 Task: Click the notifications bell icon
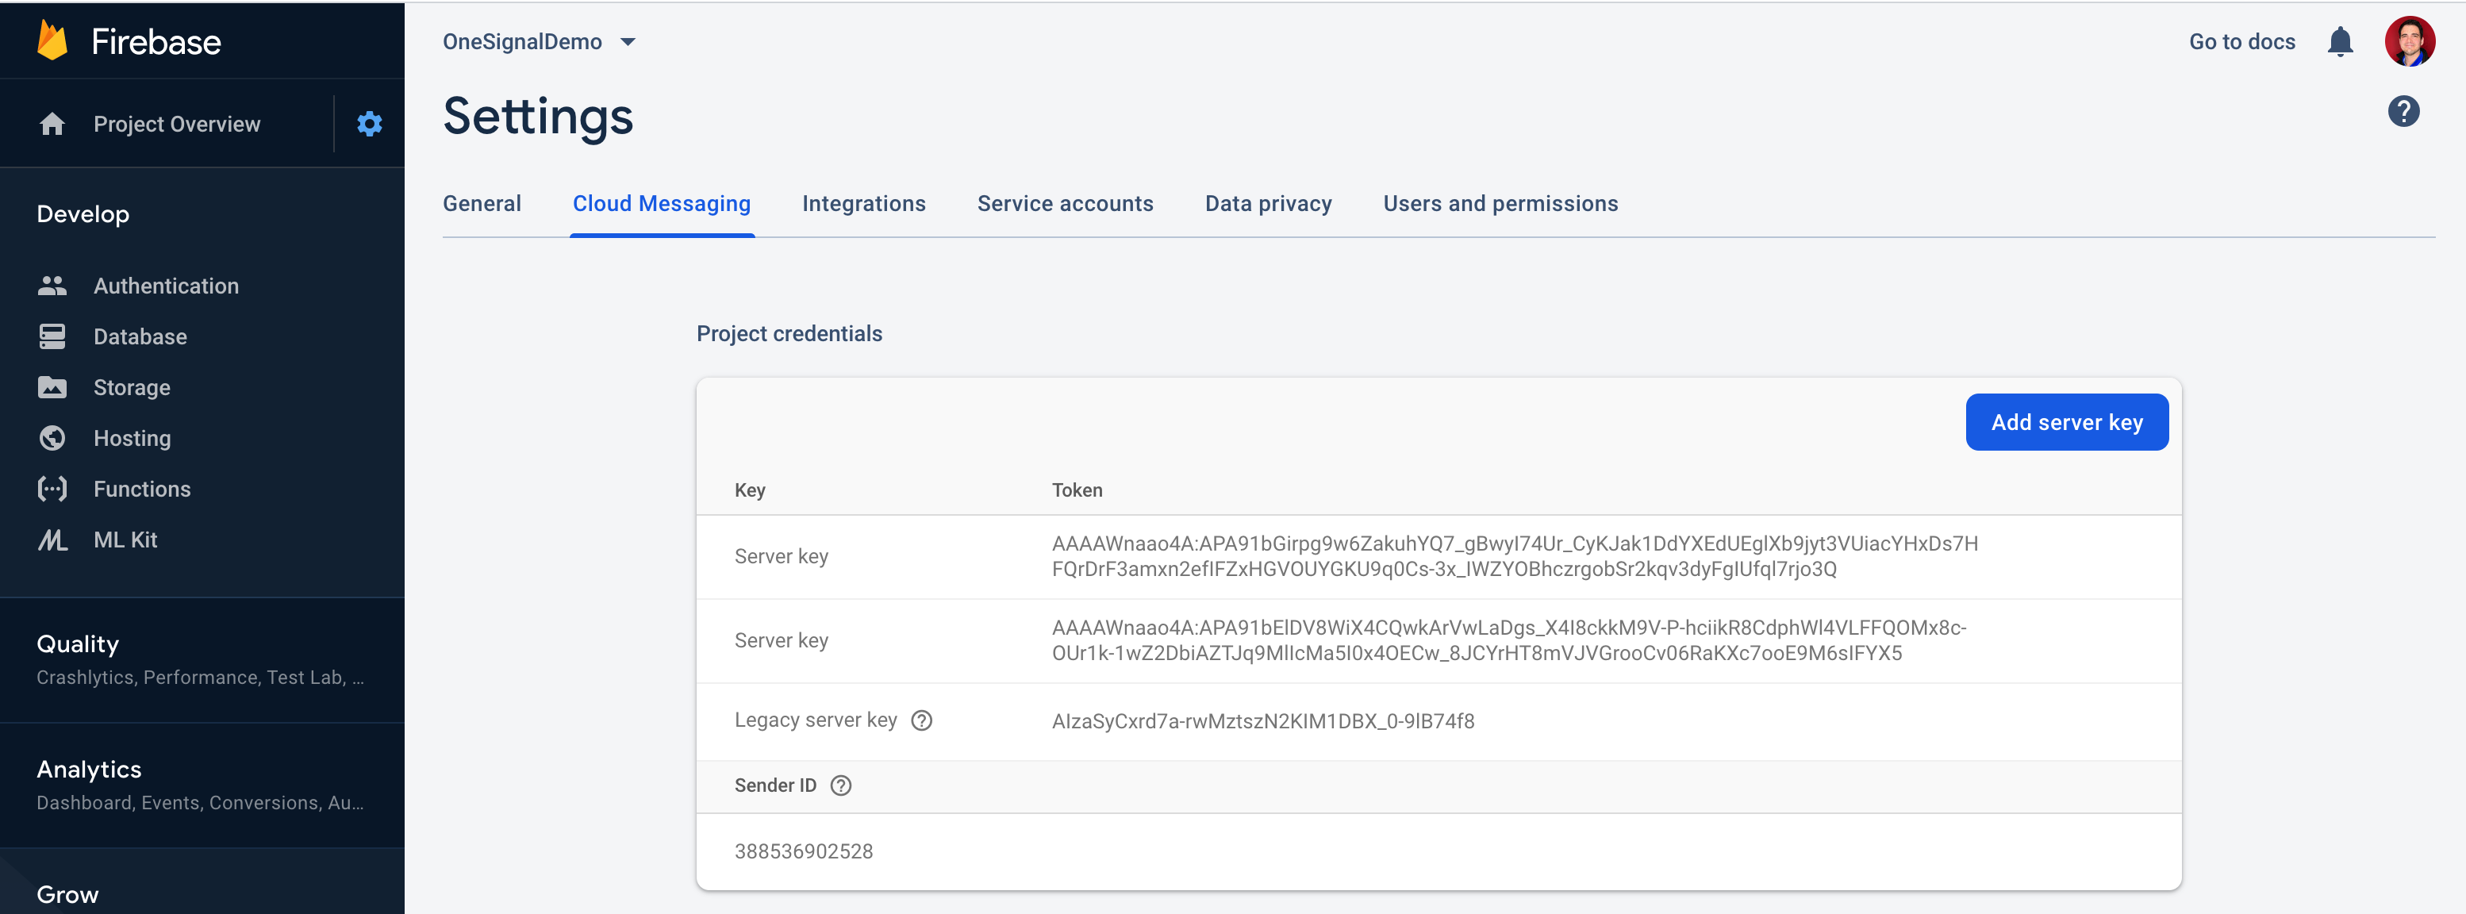pyautogui.click(x=2340, y=42)
